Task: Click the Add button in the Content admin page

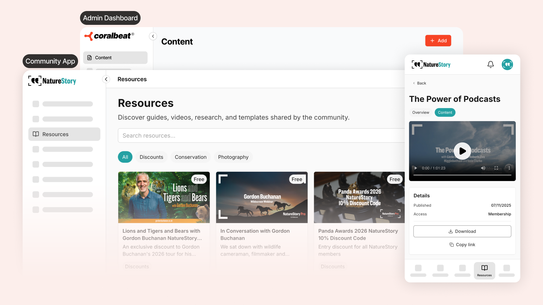Action: 438,40
